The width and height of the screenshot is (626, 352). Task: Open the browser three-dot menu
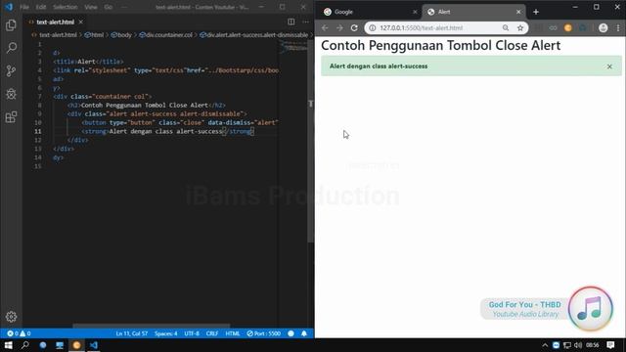pyautogui.click(x=618, y=28)
